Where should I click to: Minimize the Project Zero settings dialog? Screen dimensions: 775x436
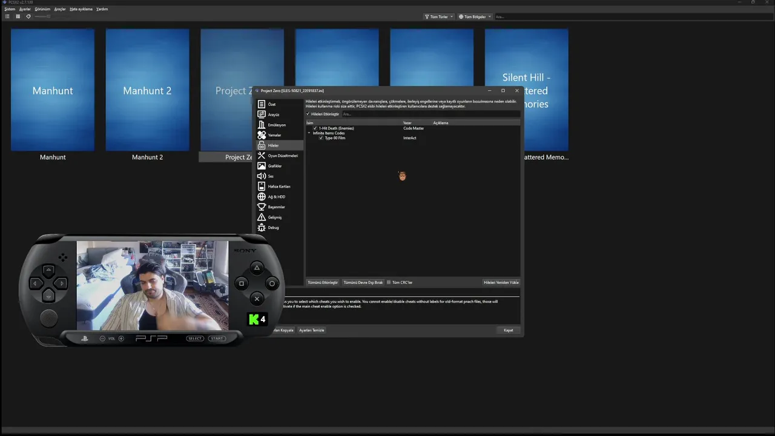tap(489, 91)
